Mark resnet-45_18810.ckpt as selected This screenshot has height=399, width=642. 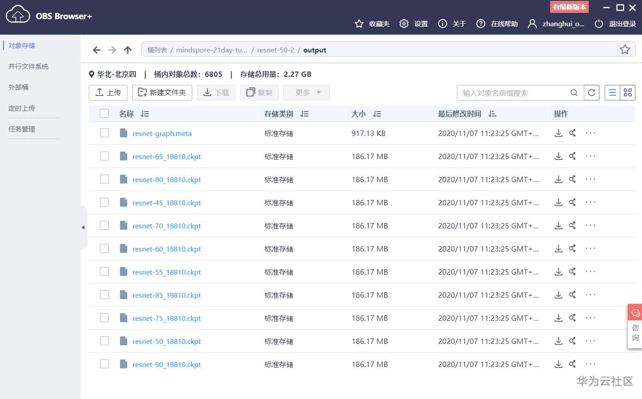coord(104,202)
